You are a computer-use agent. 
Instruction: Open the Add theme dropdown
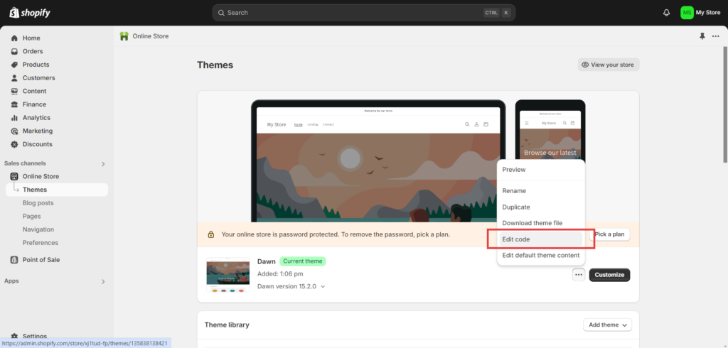coord(606,325)
